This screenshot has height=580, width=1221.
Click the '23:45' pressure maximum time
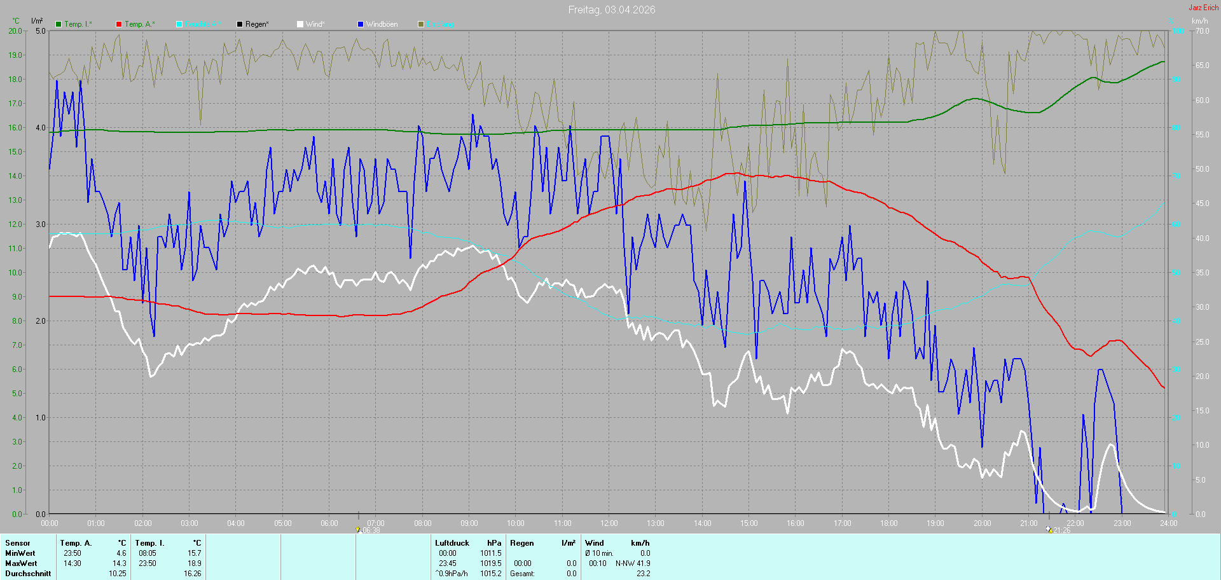448,563
